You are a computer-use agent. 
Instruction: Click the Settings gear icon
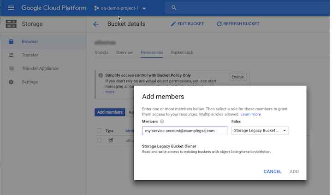[11, 82]
